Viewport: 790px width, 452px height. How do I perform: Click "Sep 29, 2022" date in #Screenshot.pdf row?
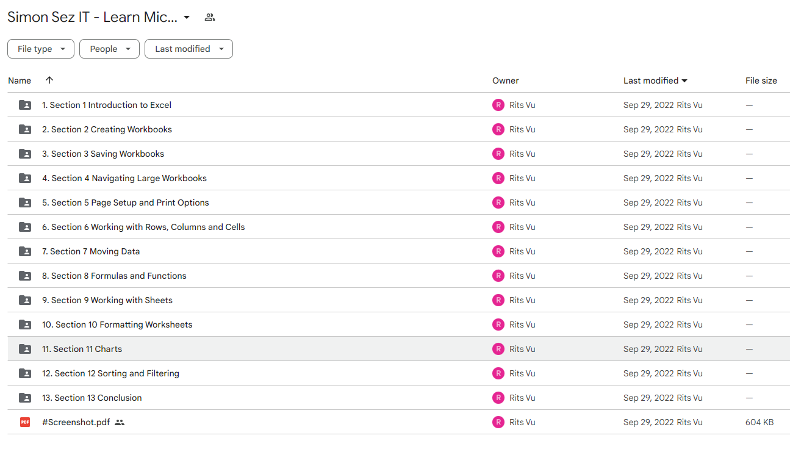pos(648,422)
